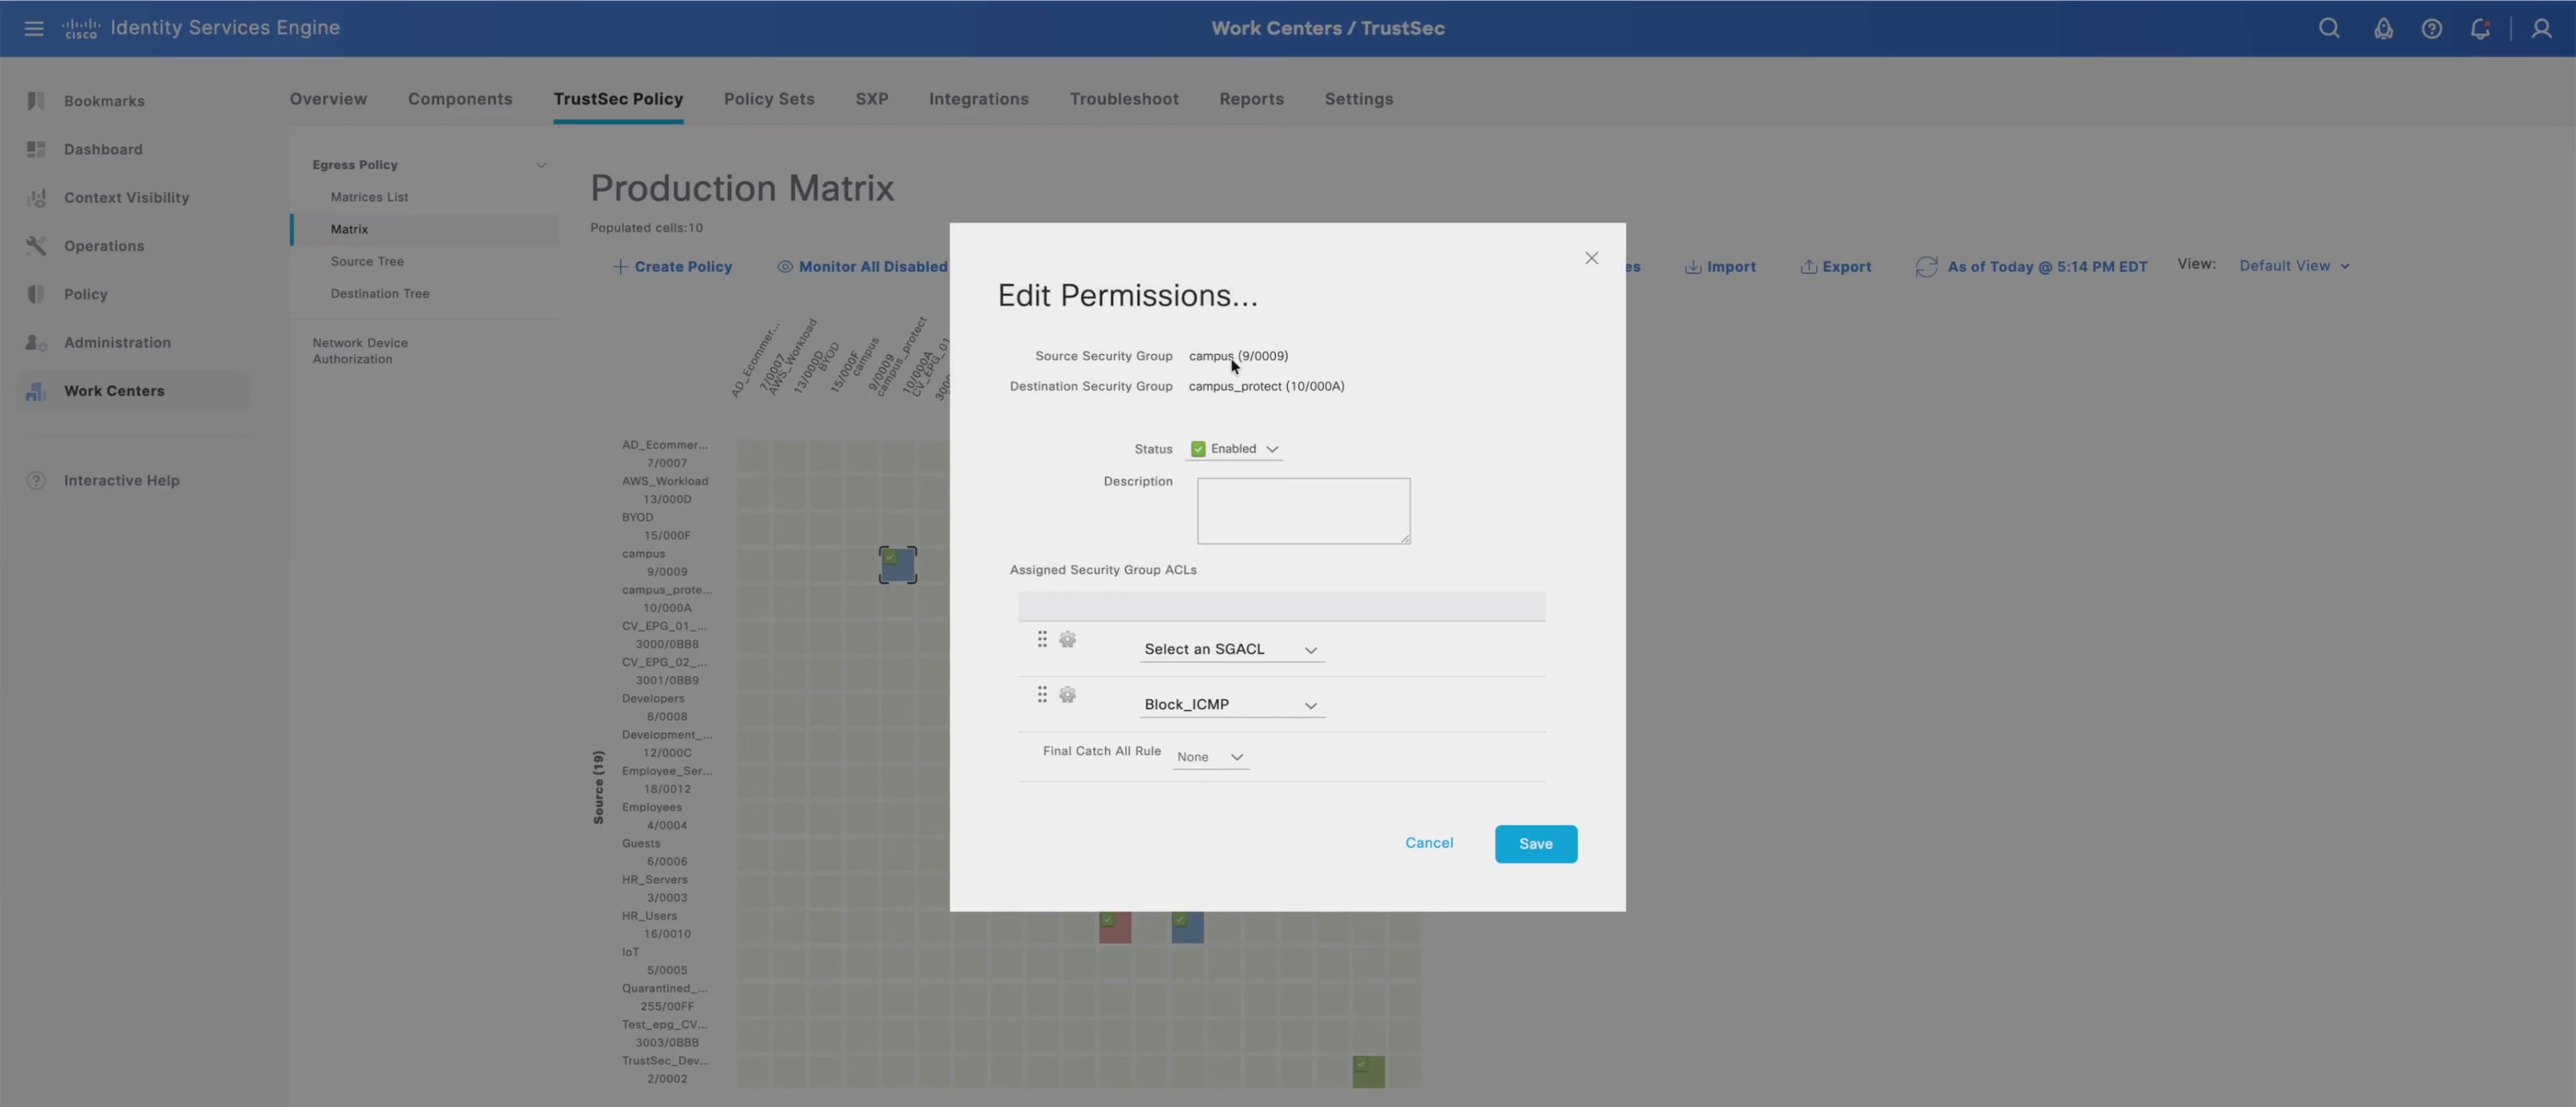Viewport: 2576px width, 1107px height.
Task: Close the Edit Permissions dialog
Action: point(1591,258)
